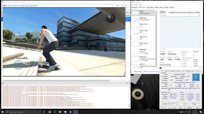The height and width of the screenshot is (114, 204).
Task: Float the RPCS3 Log panel
Action: [127, 83]
